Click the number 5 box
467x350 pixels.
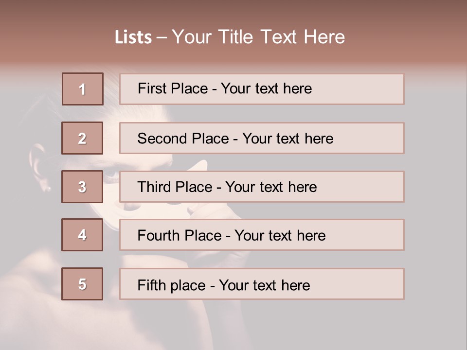click(82, 284)
